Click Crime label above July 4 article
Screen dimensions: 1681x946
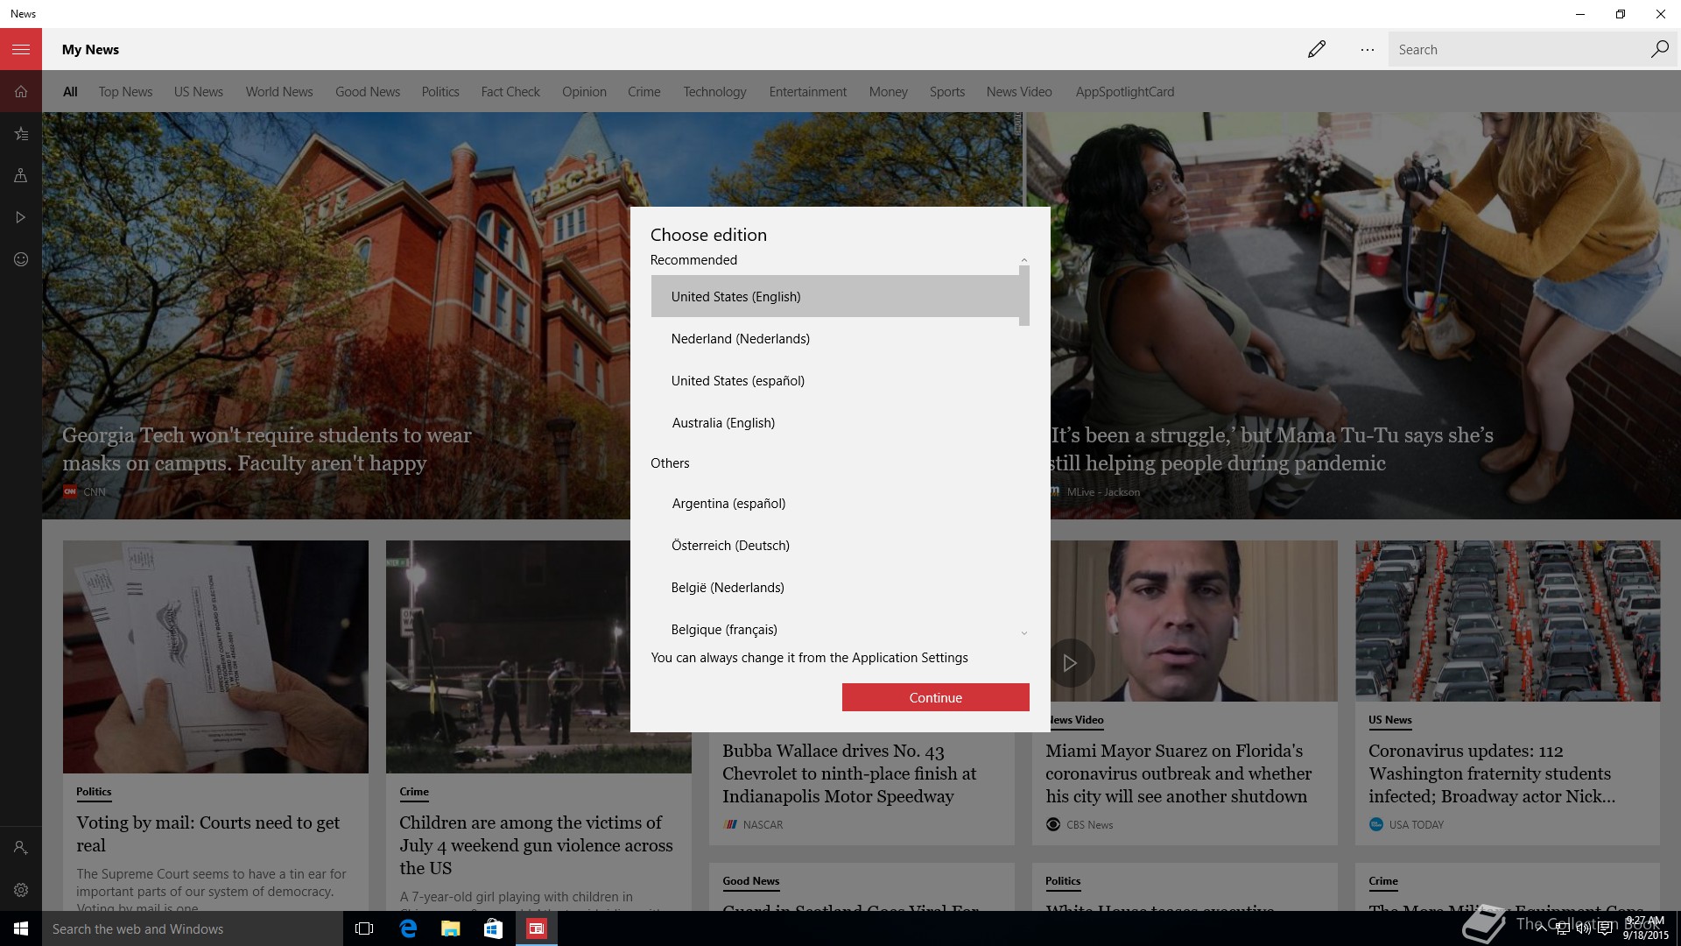414,792
